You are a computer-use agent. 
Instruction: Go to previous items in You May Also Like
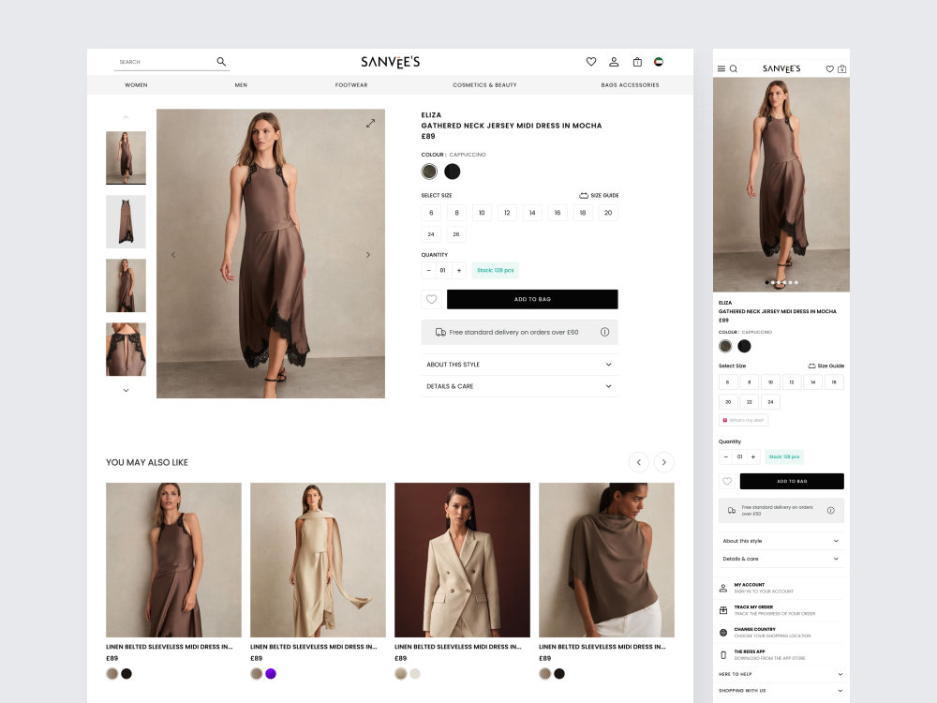click(639, 462)
